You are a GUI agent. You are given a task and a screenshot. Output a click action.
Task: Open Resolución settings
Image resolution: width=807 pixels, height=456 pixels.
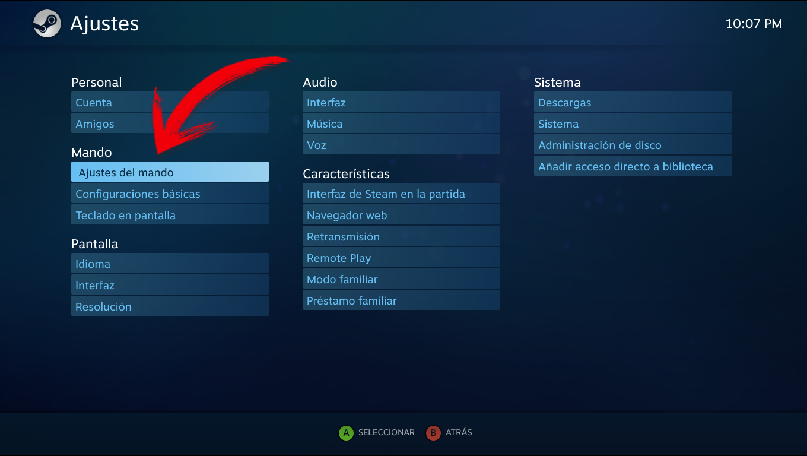[x=170, y=306]
